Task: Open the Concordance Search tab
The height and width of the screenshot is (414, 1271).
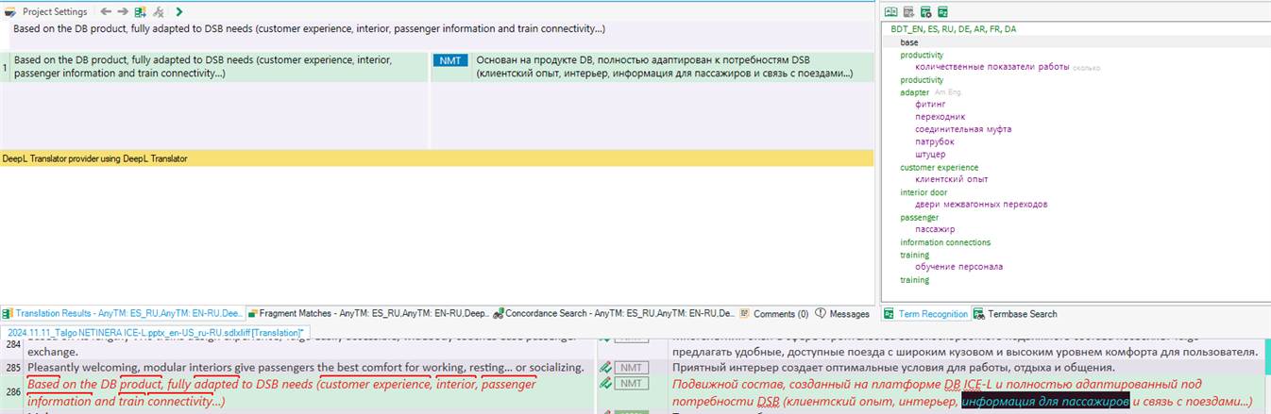Action: [x=614, y=313]
